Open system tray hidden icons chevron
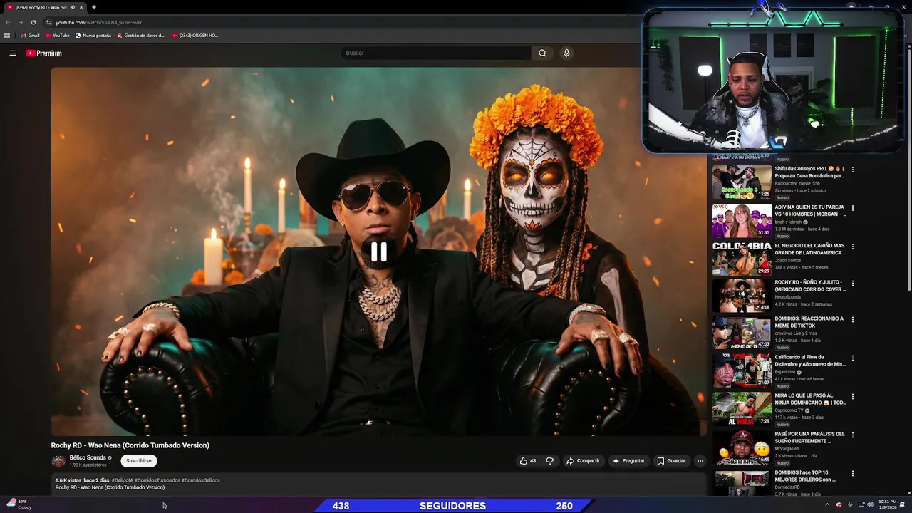This screenshot has width=912, height=513. click(827, 504)
